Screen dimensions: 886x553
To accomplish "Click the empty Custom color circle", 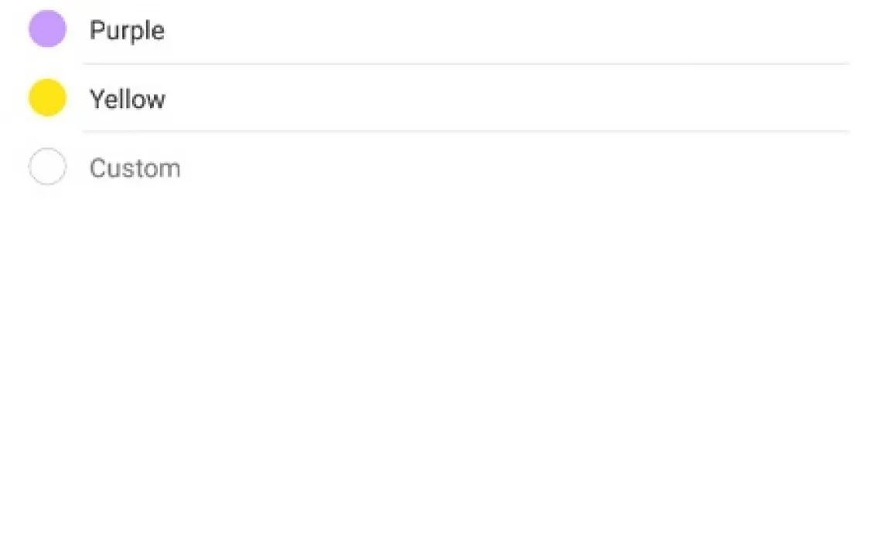I will [47, 167].
